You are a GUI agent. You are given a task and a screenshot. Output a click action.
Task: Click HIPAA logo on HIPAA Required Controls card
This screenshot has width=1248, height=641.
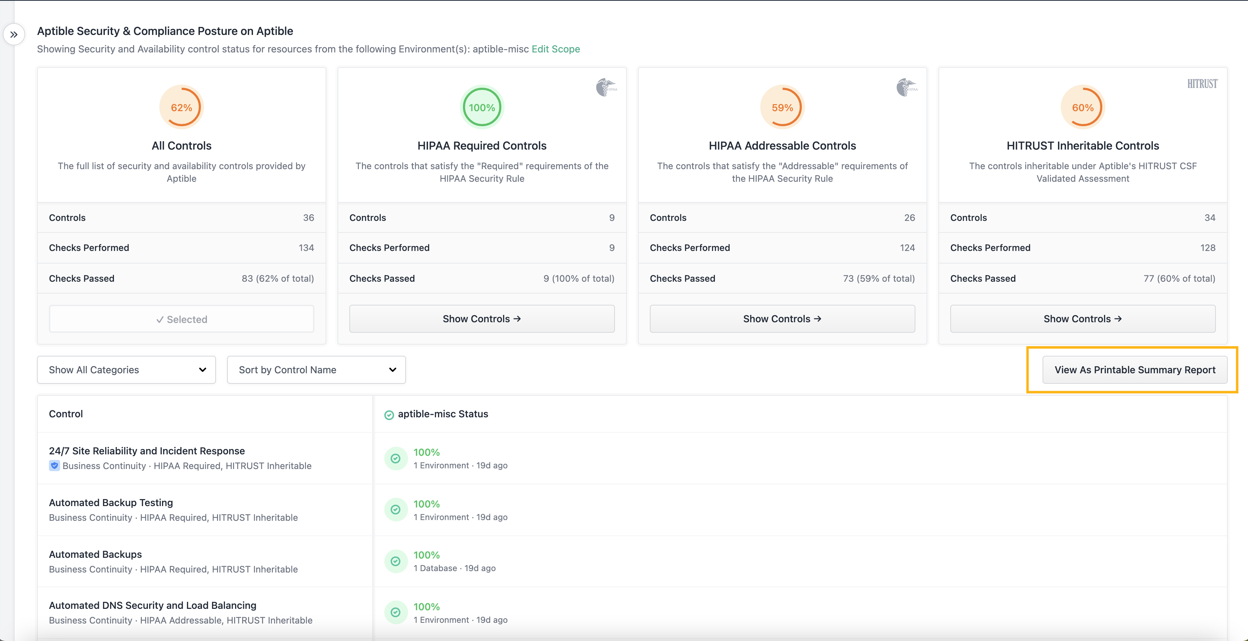(x=605, y=87)
